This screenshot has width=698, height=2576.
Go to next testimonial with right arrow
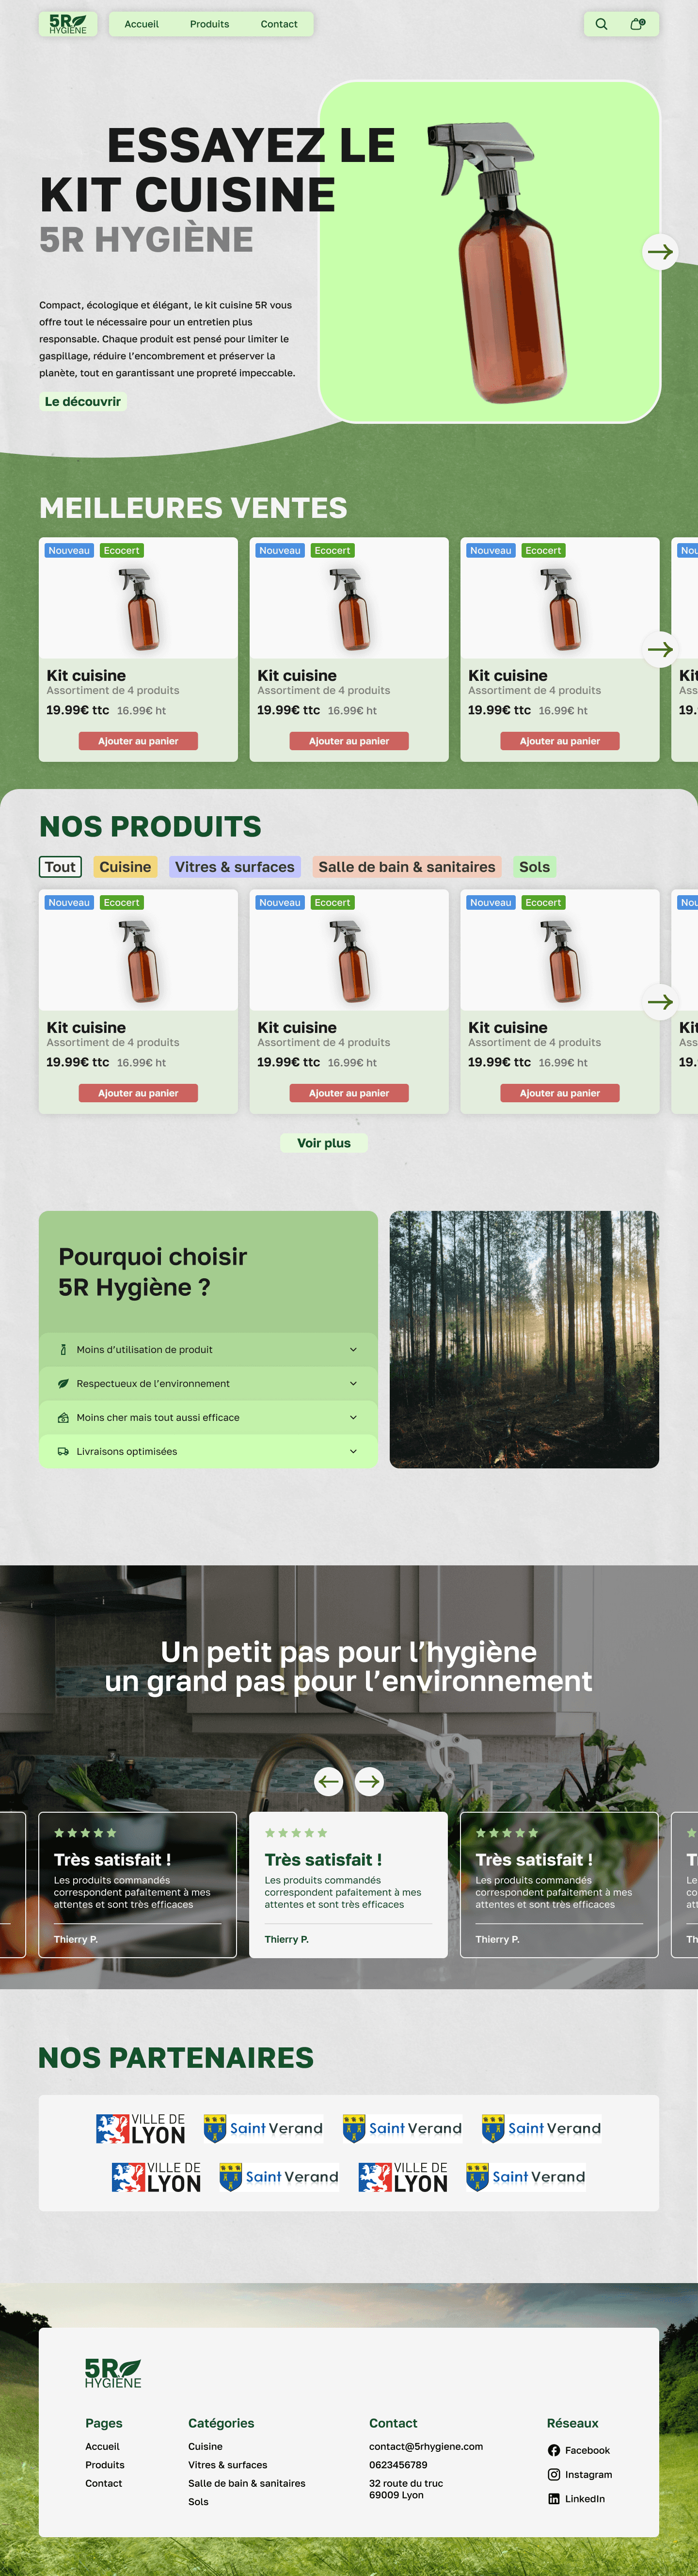click(x=369, y=1780)
